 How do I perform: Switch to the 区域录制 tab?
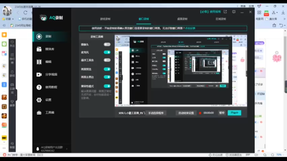221,19
